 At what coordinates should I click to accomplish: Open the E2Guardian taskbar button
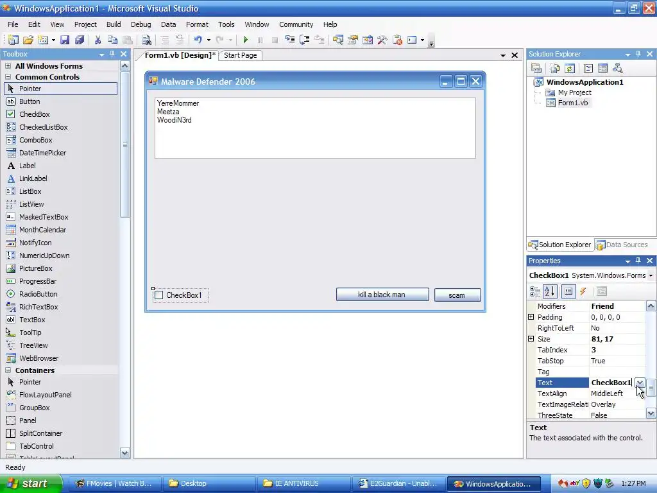coord(397,484)
